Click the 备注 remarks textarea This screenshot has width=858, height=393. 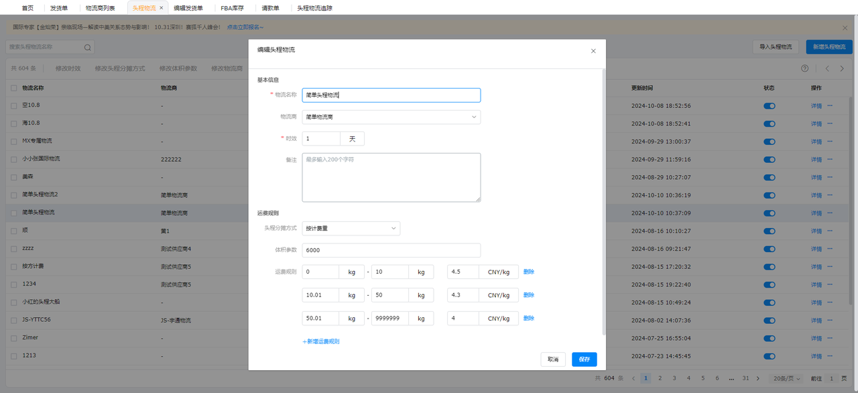pyautogui.click(x=391, y=177)
